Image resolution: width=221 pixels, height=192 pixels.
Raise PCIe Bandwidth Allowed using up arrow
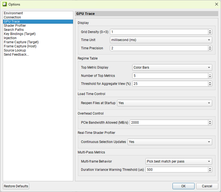(x=210, y=121)
